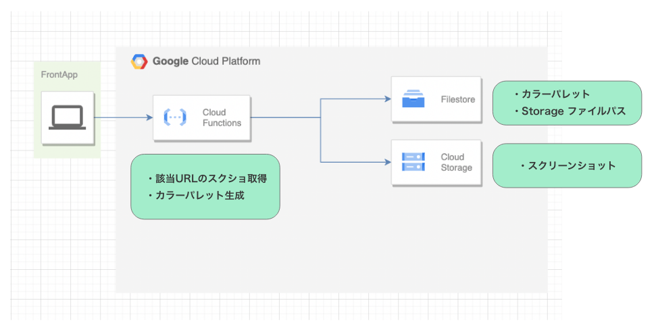Screen dimensions: 656x336
Task: Select the "Storage ファイルパス" line
Action: coord(570,111)
